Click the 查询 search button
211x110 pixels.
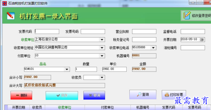pos(143,94)
